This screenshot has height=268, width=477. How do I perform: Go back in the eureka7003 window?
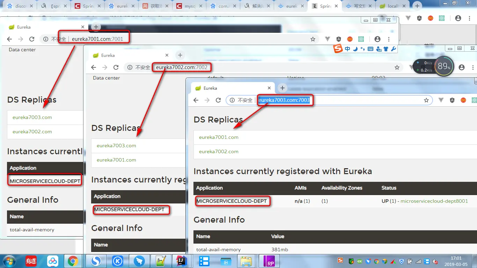tap(196, 100)
